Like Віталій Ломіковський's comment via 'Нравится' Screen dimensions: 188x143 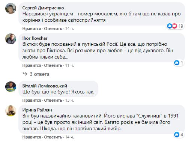pos(32,100)
